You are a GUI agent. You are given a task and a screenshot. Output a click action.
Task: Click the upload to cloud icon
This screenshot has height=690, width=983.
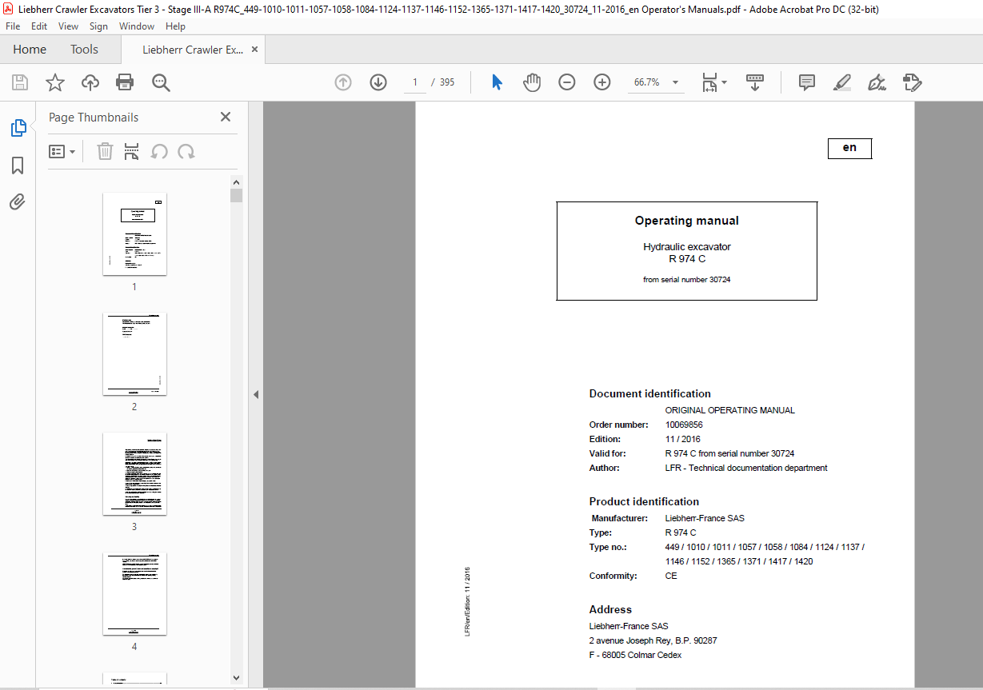tap(90, 82)
